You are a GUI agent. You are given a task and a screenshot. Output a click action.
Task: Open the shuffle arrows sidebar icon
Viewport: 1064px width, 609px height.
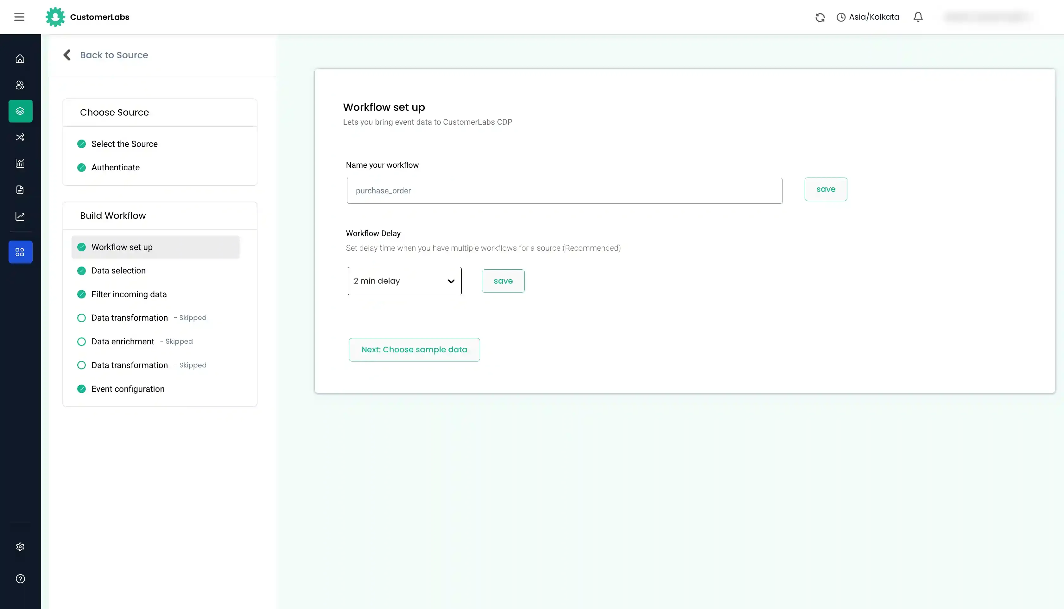pos(20,137)
